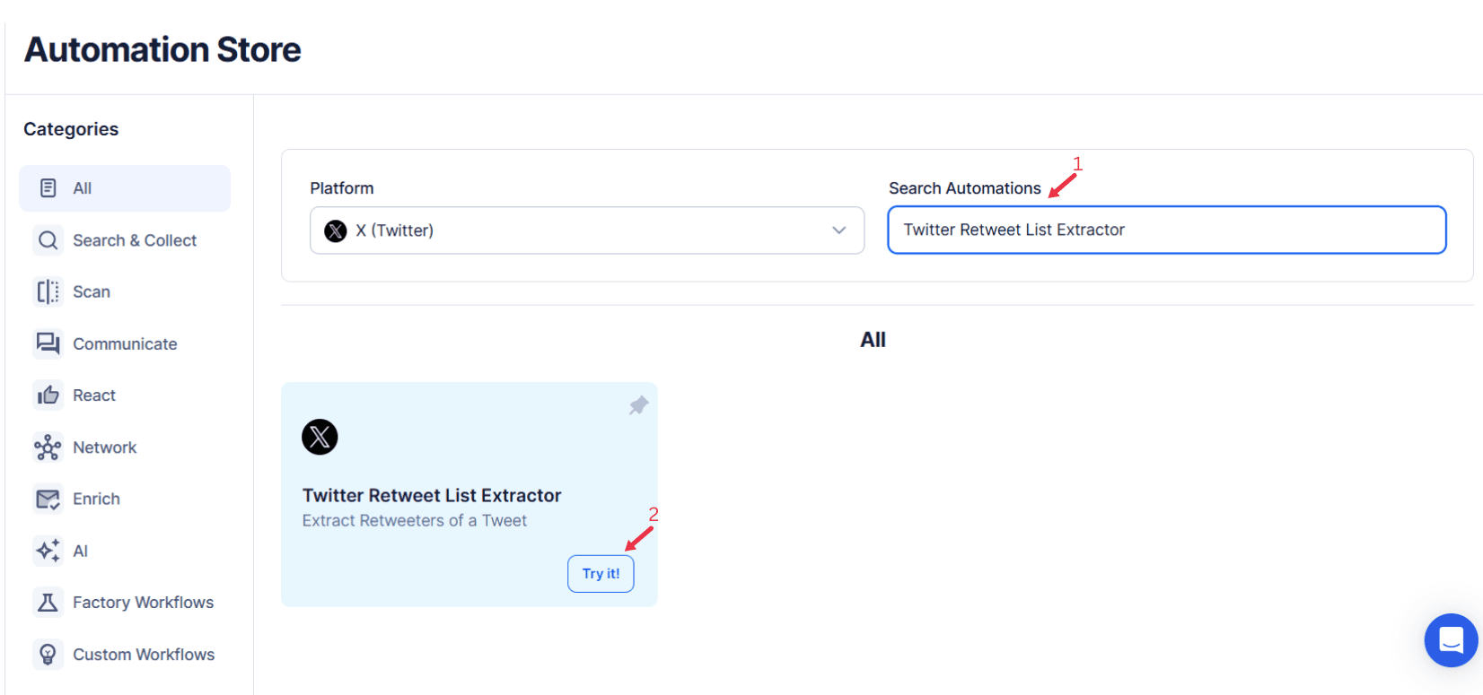Click the X logo on the automation card
Viewport: 1483px width, 695px height.
(320, 437)
